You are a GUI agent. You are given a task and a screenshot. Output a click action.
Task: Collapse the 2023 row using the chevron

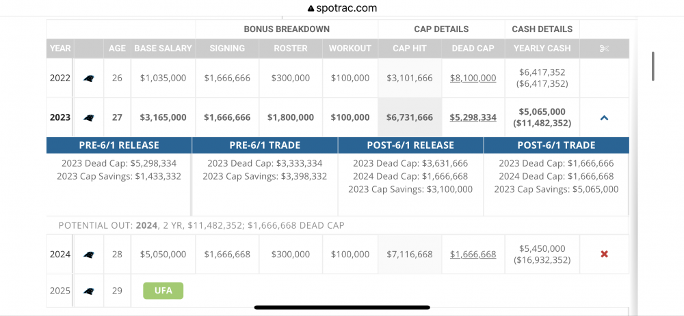click(604, 117)
